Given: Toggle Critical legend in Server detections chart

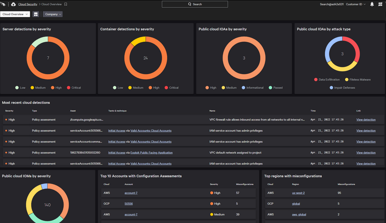Looking at the screenshot, I should tap(74, 88).
